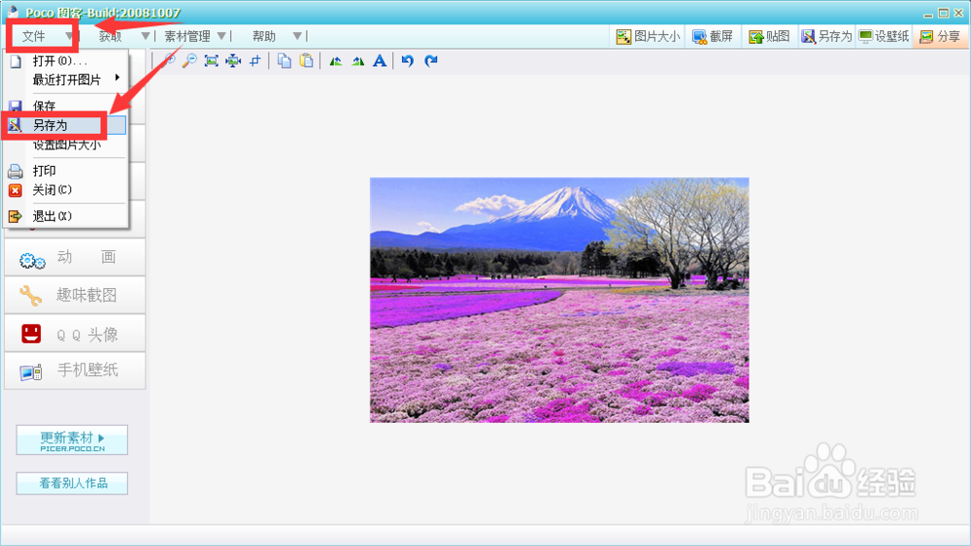Click the dropdown arrow after 帮助
This screenshot has width=971, height=546.
297,36
